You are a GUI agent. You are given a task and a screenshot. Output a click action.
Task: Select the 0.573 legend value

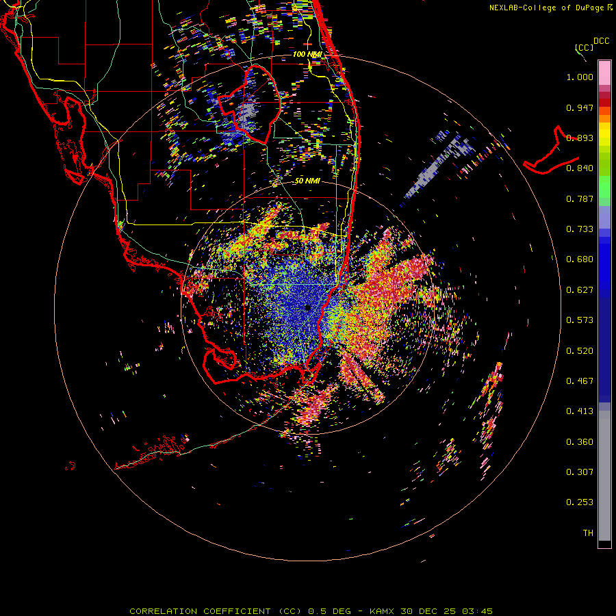tap(580, 320)
